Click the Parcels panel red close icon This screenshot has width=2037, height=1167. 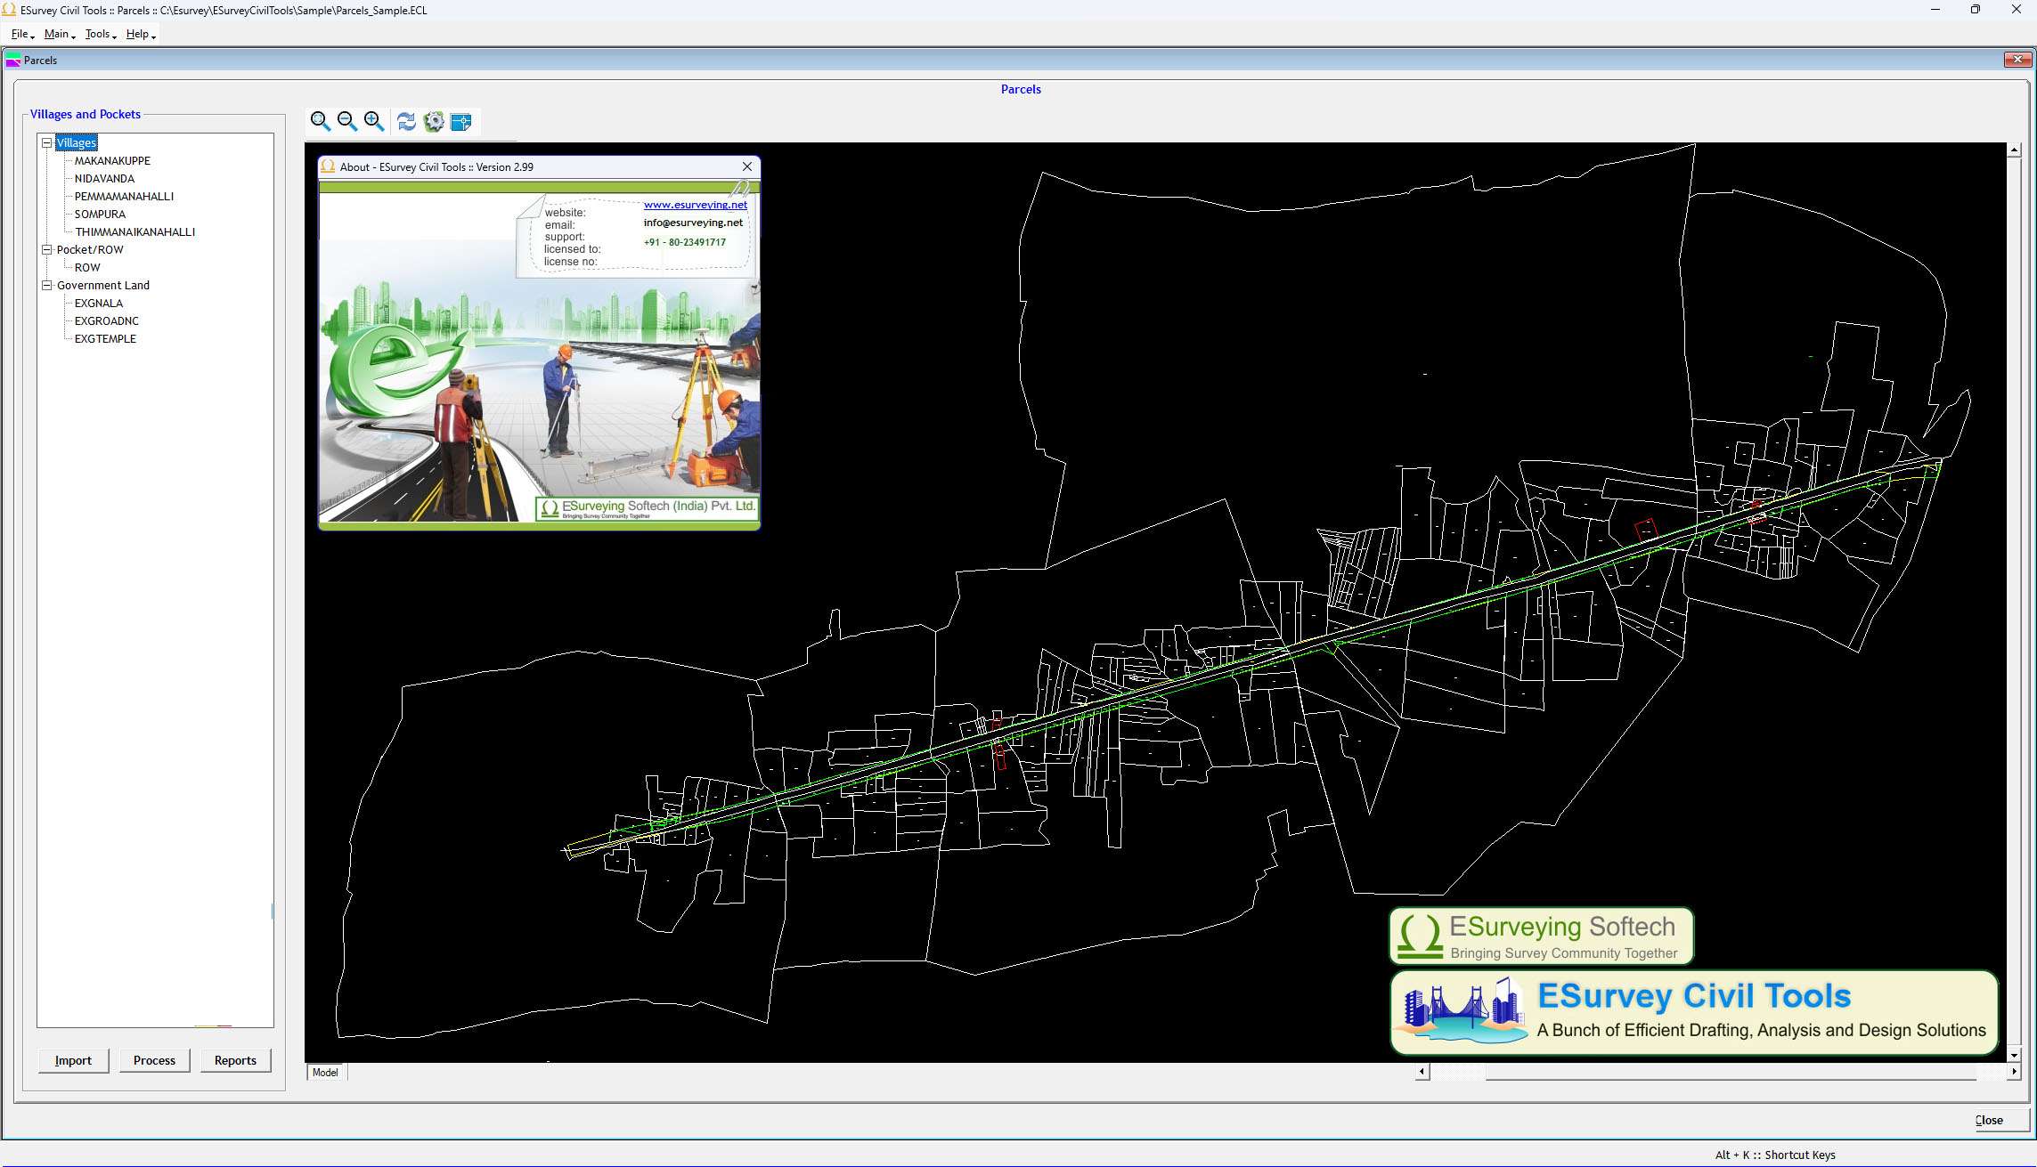coord(2017,60)
